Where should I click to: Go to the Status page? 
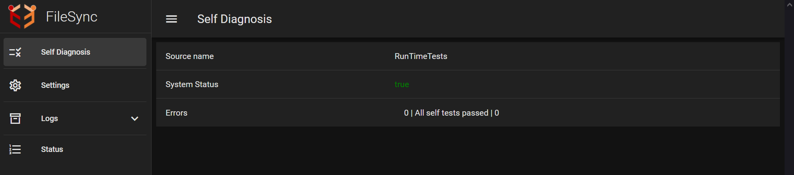tap(75, 149)
